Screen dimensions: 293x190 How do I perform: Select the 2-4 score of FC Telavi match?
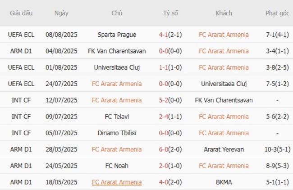(x=165, y=117)
